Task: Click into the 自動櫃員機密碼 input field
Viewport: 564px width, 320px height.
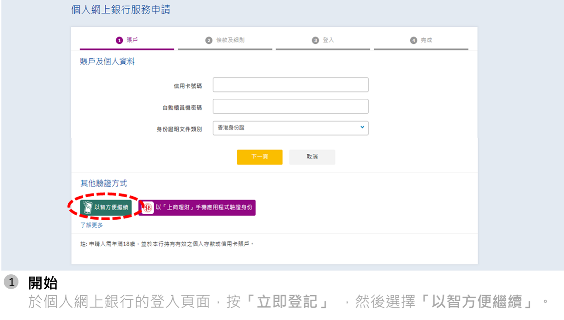Action: (290, 107)
